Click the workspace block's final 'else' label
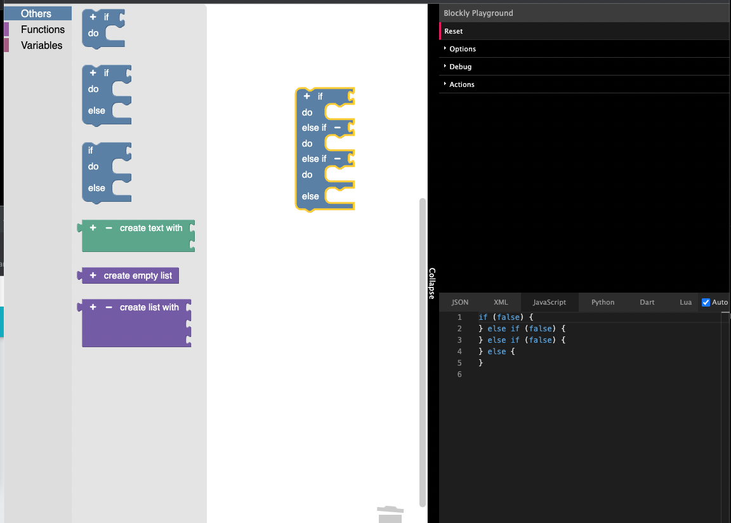Viewport: 731px width, 523px height. (x=310, y=196)
